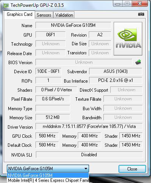Viewport: 151px width, 183px height.
Task: Switch to the Validation tab
Action: [64, 15]
